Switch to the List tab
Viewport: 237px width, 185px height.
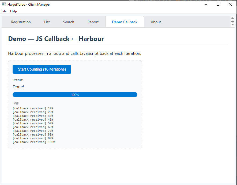pos(47,22)
